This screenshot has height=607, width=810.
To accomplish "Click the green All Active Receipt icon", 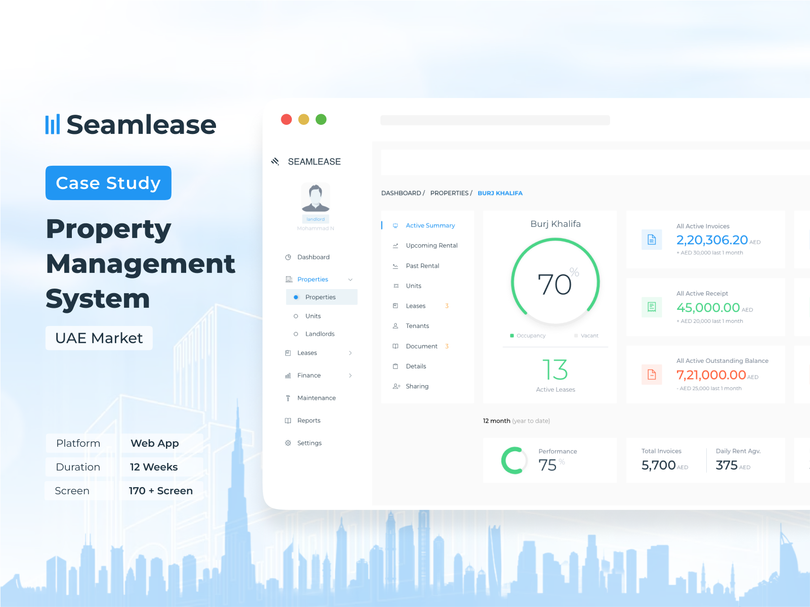I will (652, 307).
